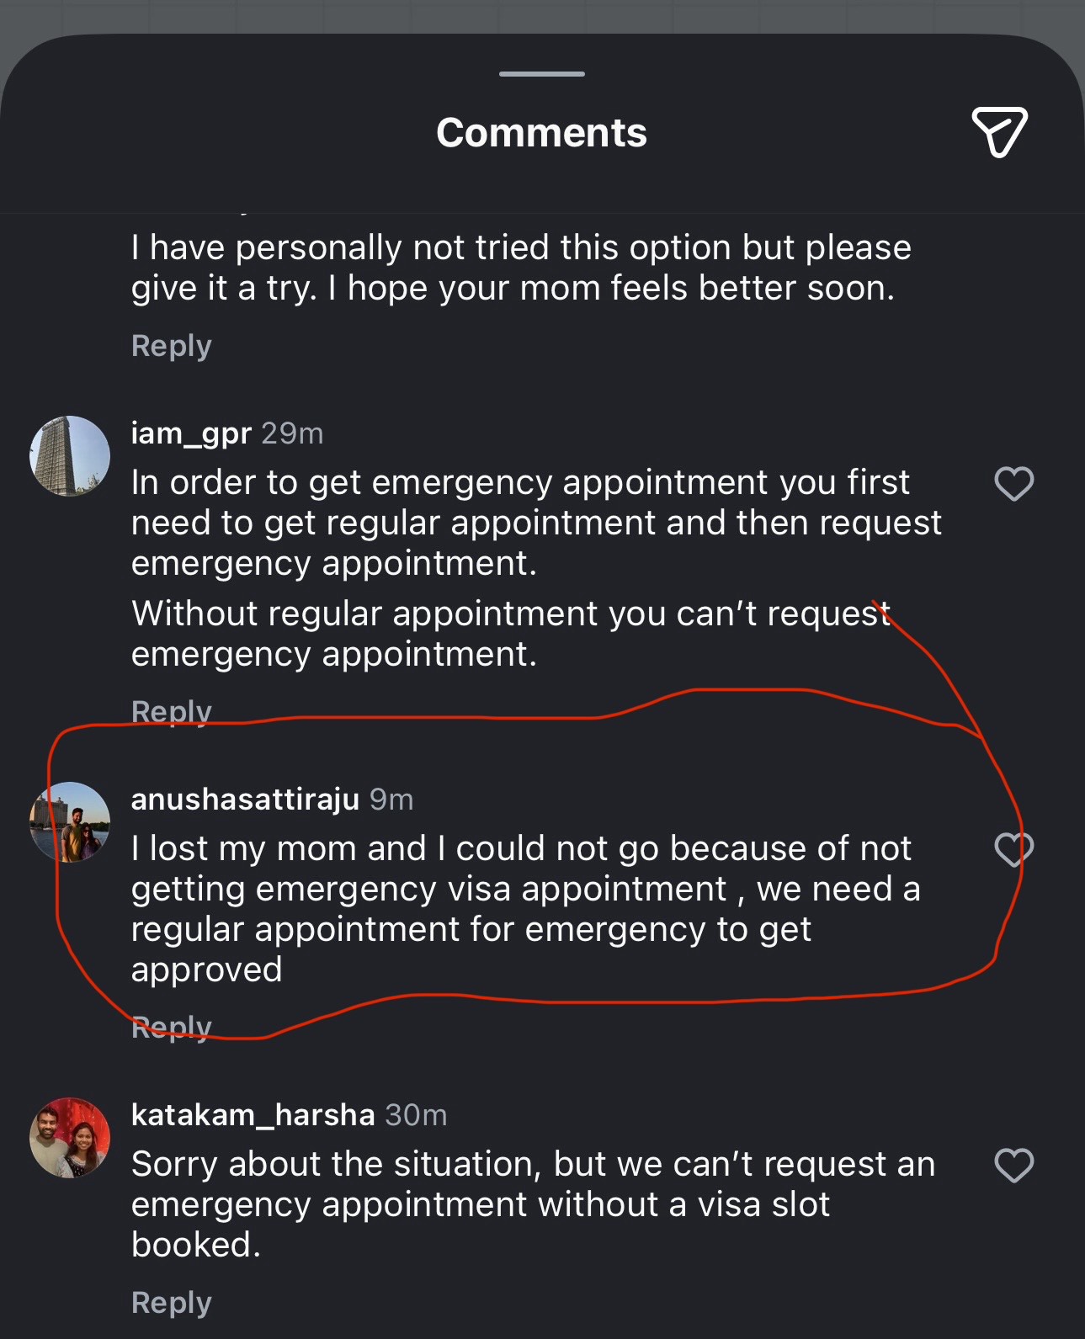Reply to anushasattiraju's comment
Image resolution: width=1085 pixels, height=1339 pixels.
(171, 1028)
